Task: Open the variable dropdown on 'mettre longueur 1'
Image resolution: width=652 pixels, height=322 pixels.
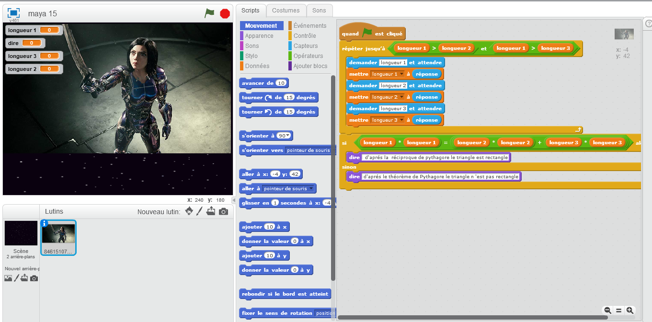Action: (x=401, y=74)
